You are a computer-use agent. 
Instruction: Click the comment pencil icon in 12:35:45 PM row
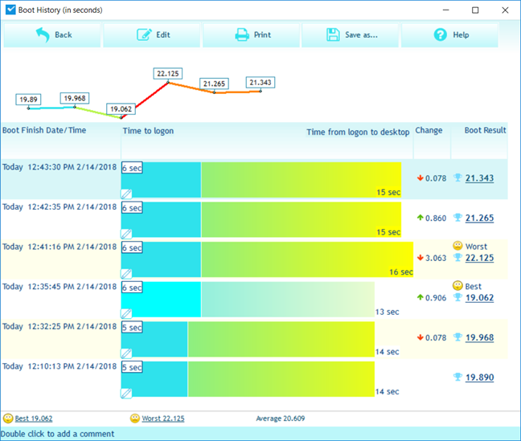coord(126,313)
